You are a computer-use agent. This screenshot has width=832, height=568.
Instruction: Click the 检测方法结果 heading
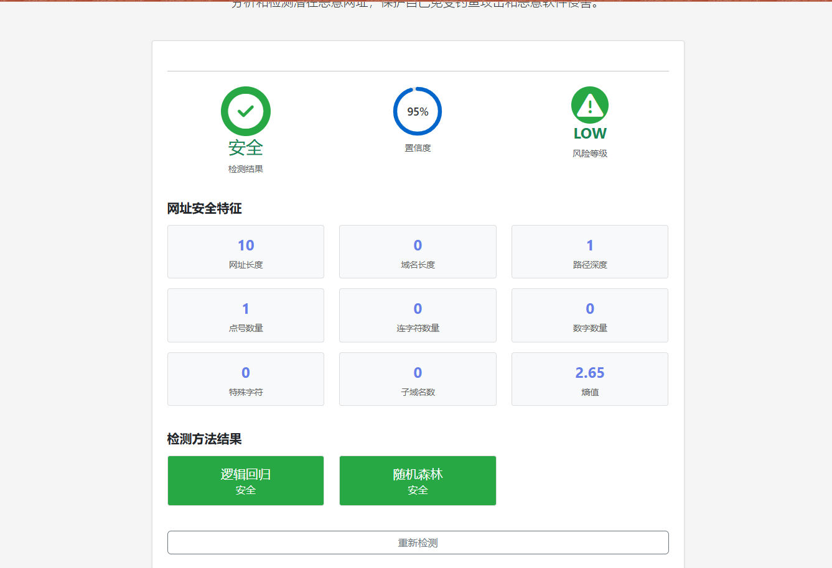[x=204, y=439]
